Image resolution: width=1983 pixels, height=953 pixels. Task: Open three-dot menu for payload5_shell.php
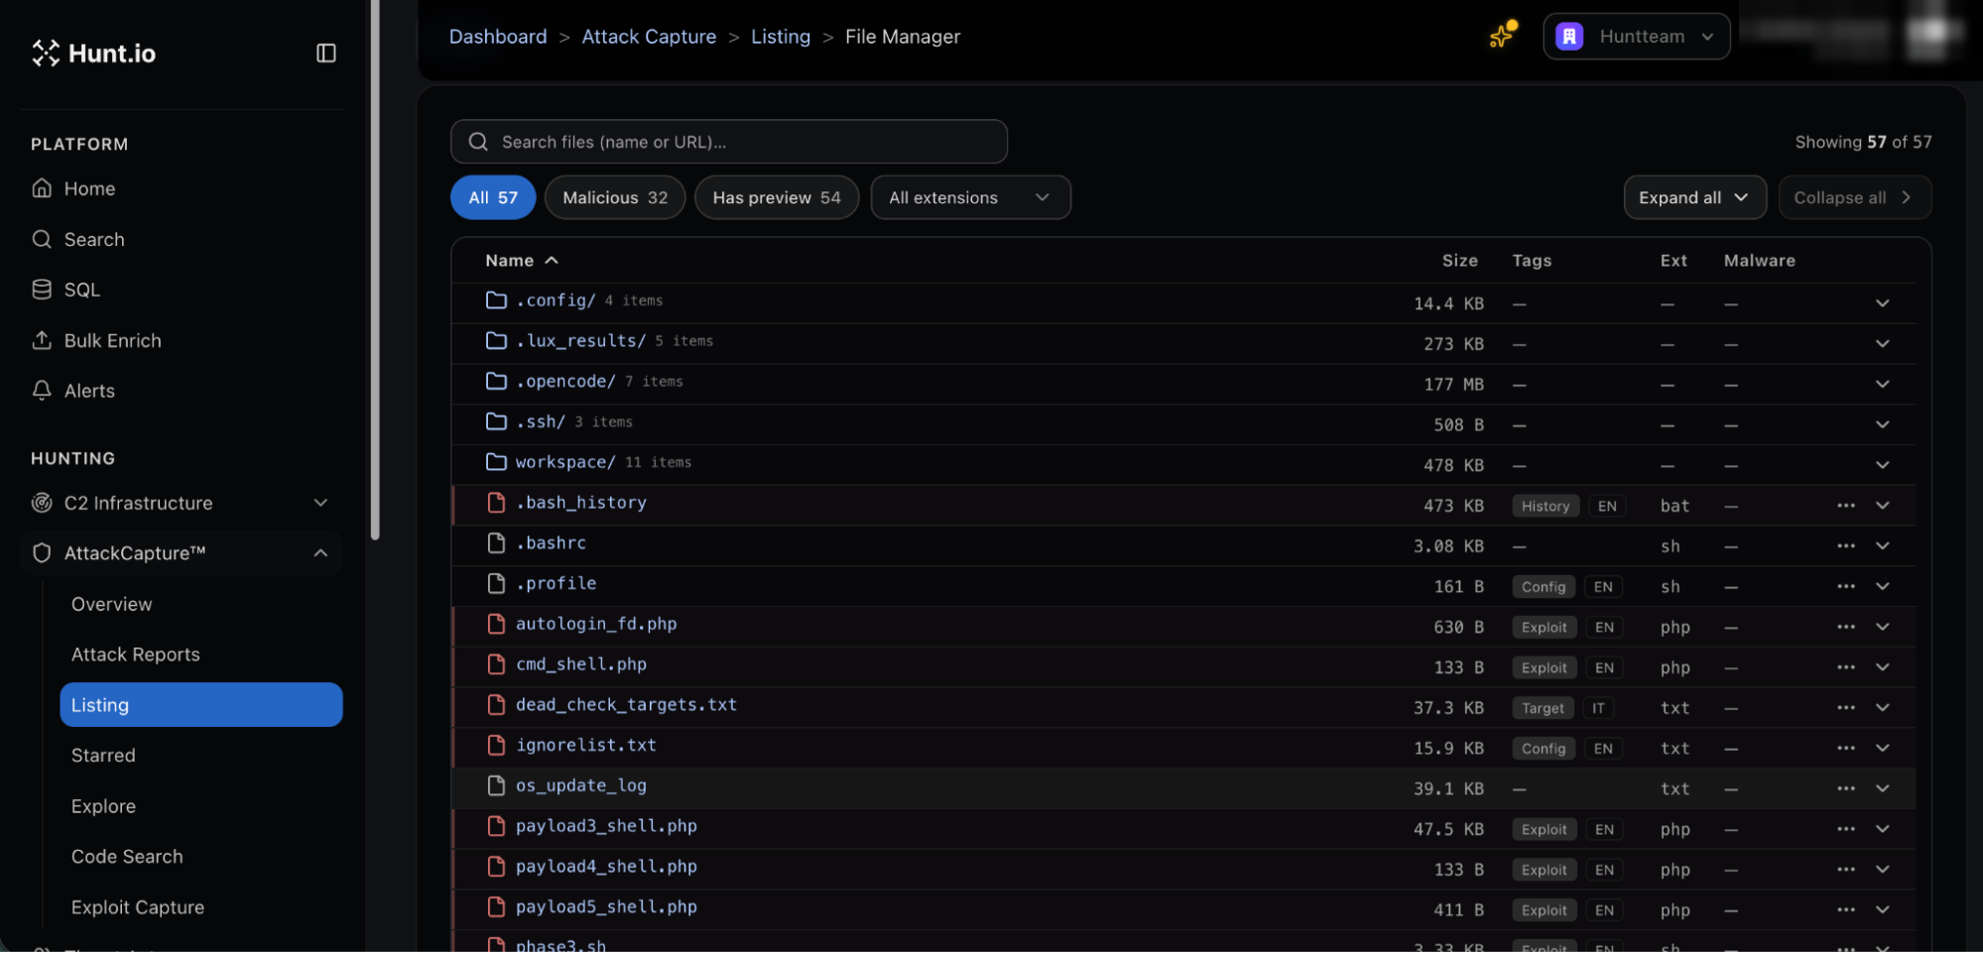point(1845,910)
